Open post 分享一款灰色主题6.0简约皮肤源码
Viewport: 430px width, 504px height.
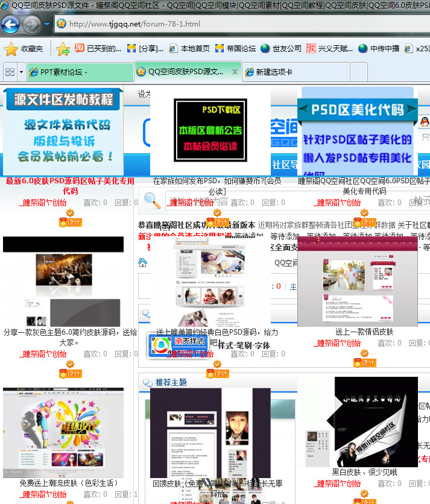coord(70,337)
